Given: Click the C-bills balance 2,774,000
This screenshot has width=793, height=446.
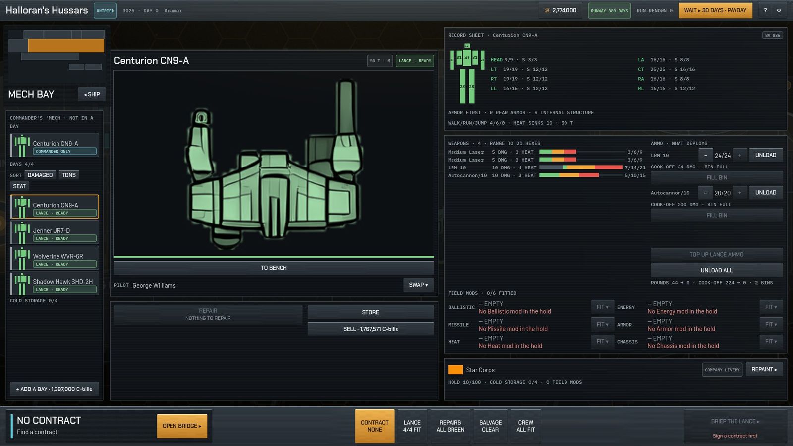Looking at the screenshot, I should tap(561, 10).
